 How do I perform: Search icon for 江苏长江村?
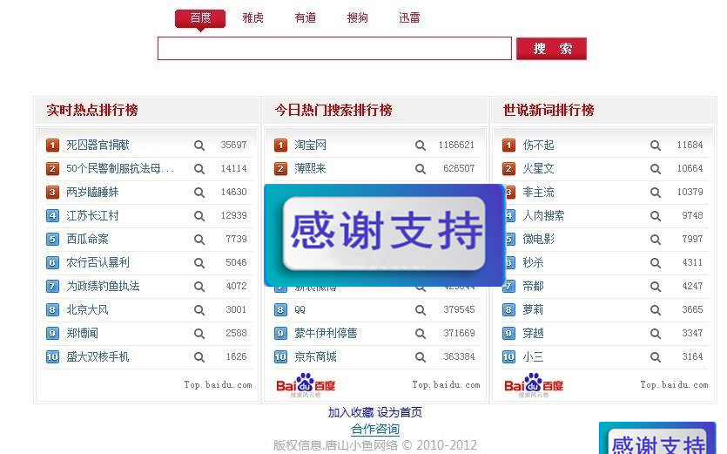point(199,216)
